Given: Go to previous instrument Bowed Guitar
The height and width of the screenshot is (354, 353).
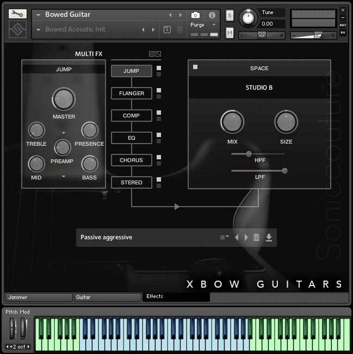Looking at the screenshot, I should coord(170,15).
